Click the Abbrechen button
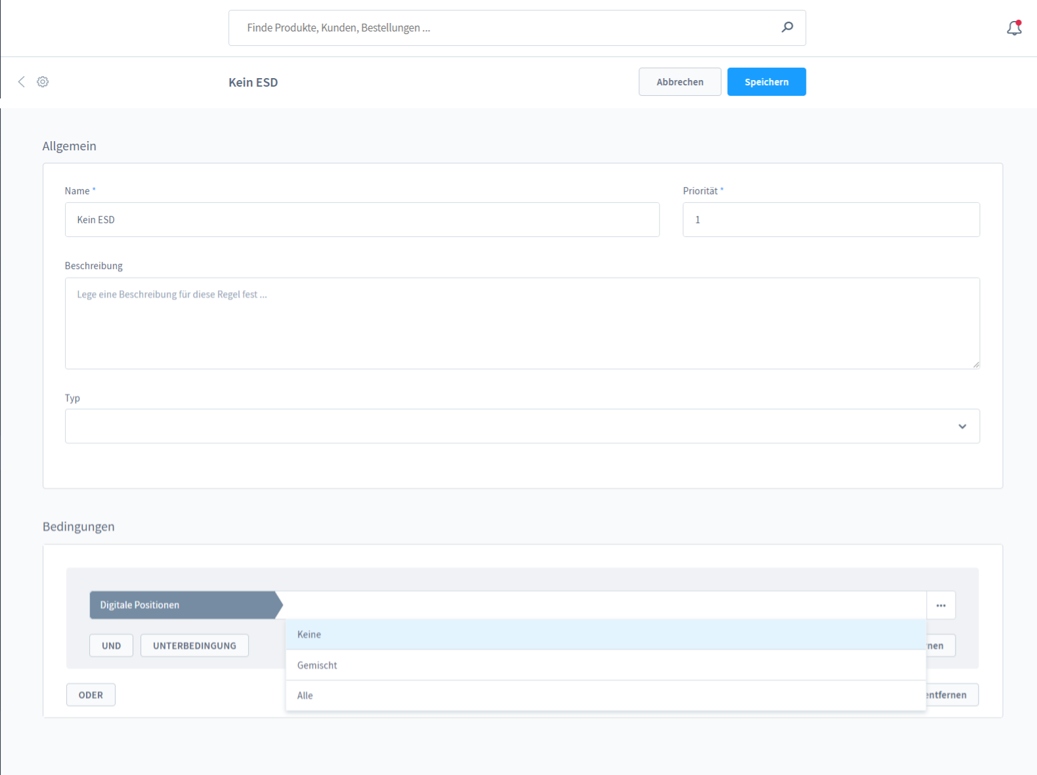1037x775 pixels. (x=680, y=82)
